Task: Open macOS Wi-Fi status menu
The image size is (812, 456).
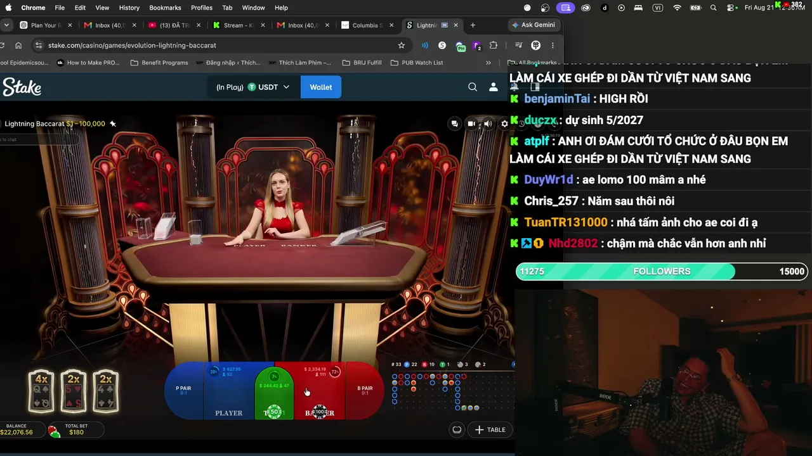Action: [x=678, y=8]
